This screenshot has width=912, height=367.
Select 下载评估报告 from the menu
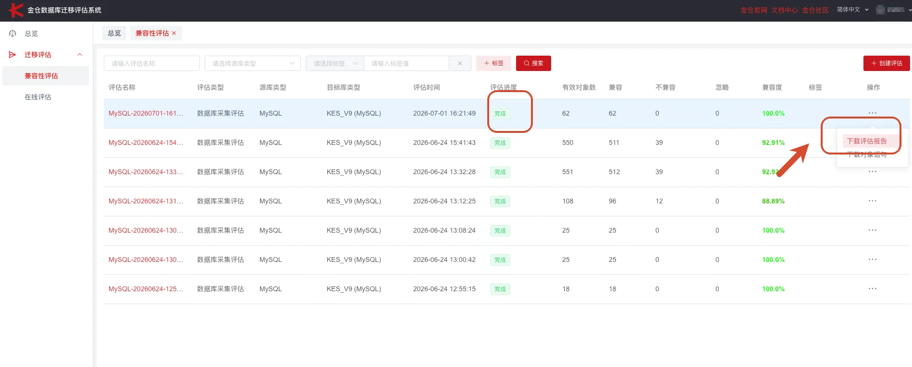coord(867,141)
